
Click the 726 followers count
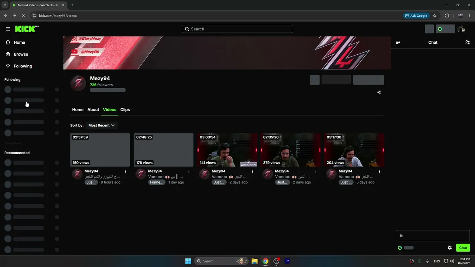pyautogui.click(x=101, y=85)
